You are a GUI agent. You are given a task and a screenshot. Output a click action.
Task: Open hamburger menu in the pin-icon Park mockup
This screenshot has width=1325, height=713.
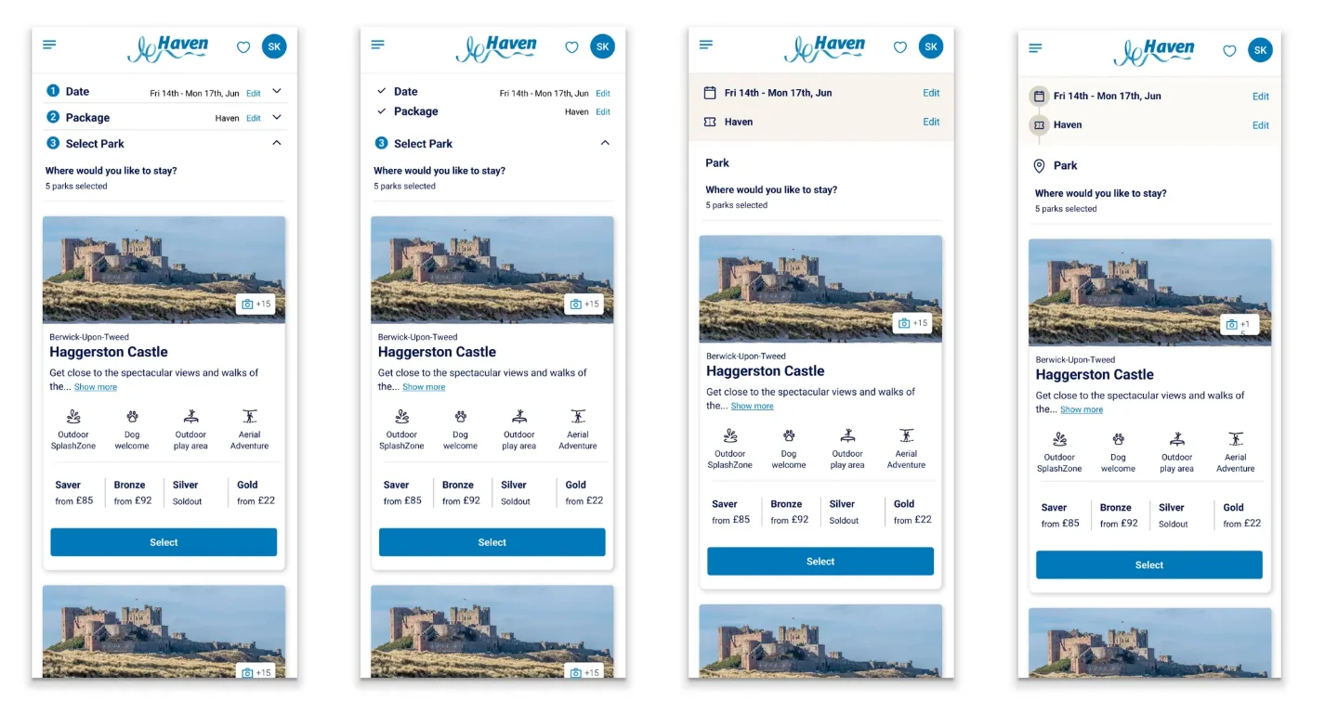click(1035, 48)
